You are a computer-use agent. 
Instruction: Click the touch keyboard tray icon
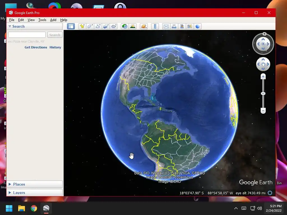[244, 208]
